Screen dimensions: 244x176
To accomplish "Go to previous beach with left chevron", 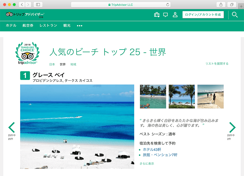I will pyautogui.click(x=12, y=127).
